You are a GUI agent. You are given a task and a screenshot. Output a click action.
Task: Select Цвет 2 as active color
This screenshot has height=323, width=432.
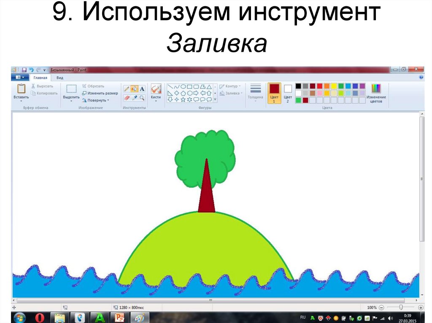coord(287,89)
